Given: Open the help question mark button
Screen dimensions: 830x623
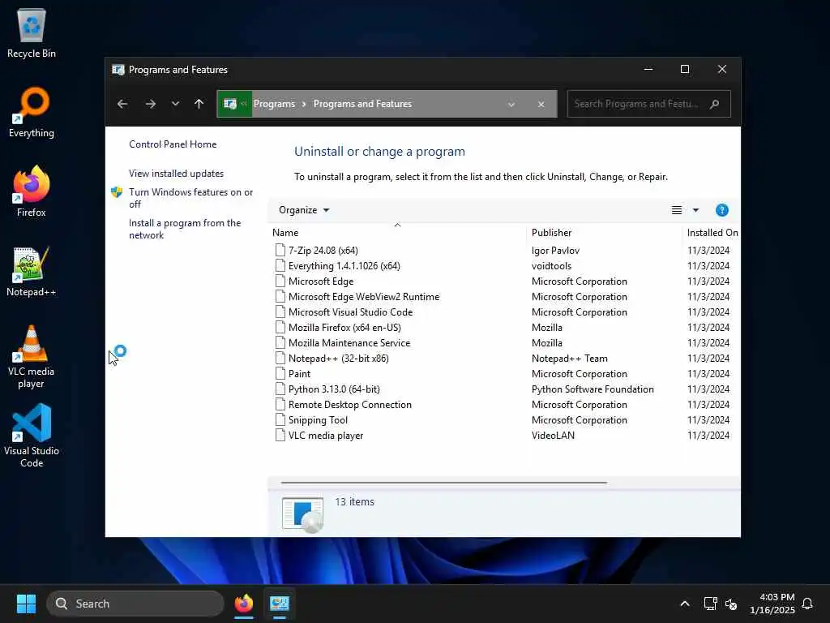Looking at the screenshot, I should coord(722,210).
